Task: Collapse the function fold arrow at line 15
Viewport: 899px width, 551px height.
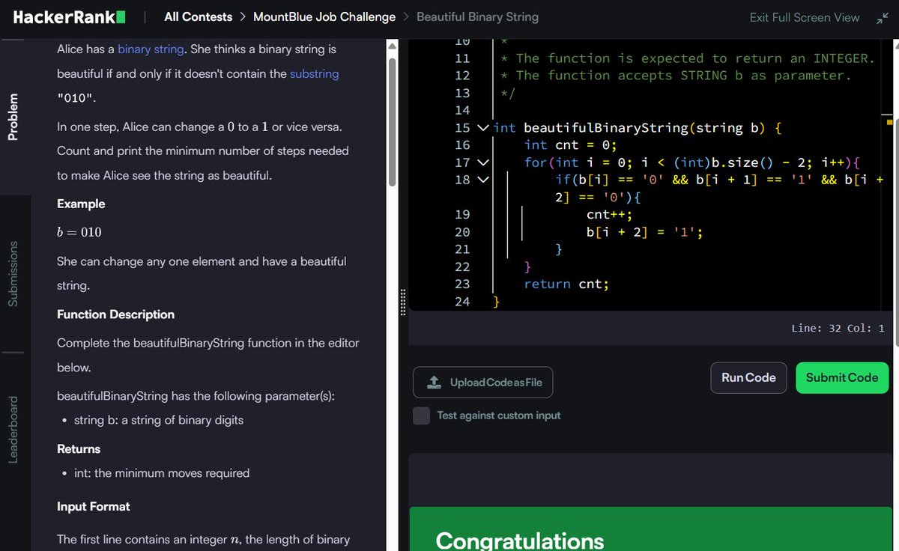Action: pyautogui.click(x=483, y=128)
